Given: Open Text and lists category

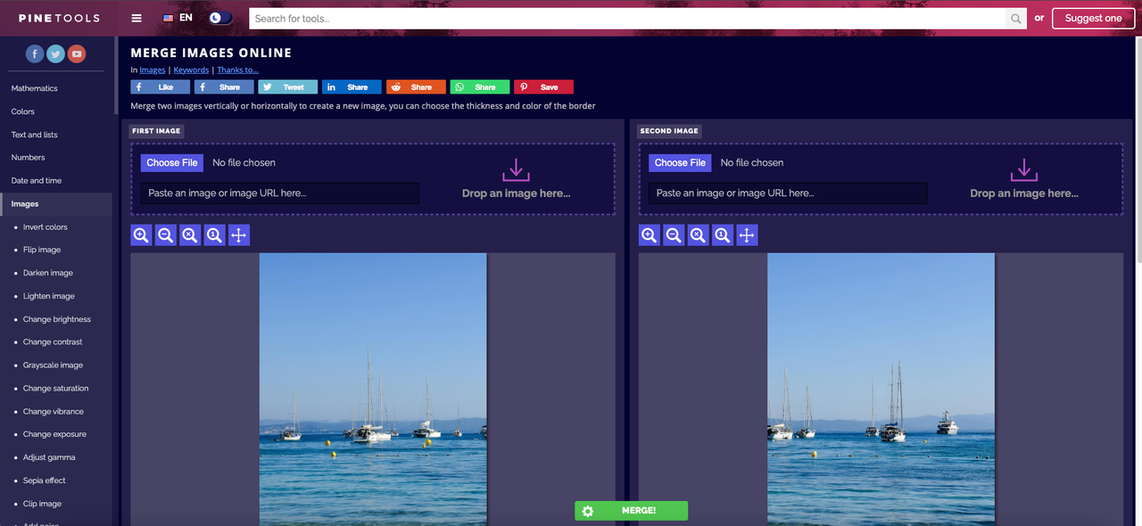Looking at the screenshot, I should [x=34, y=135].
